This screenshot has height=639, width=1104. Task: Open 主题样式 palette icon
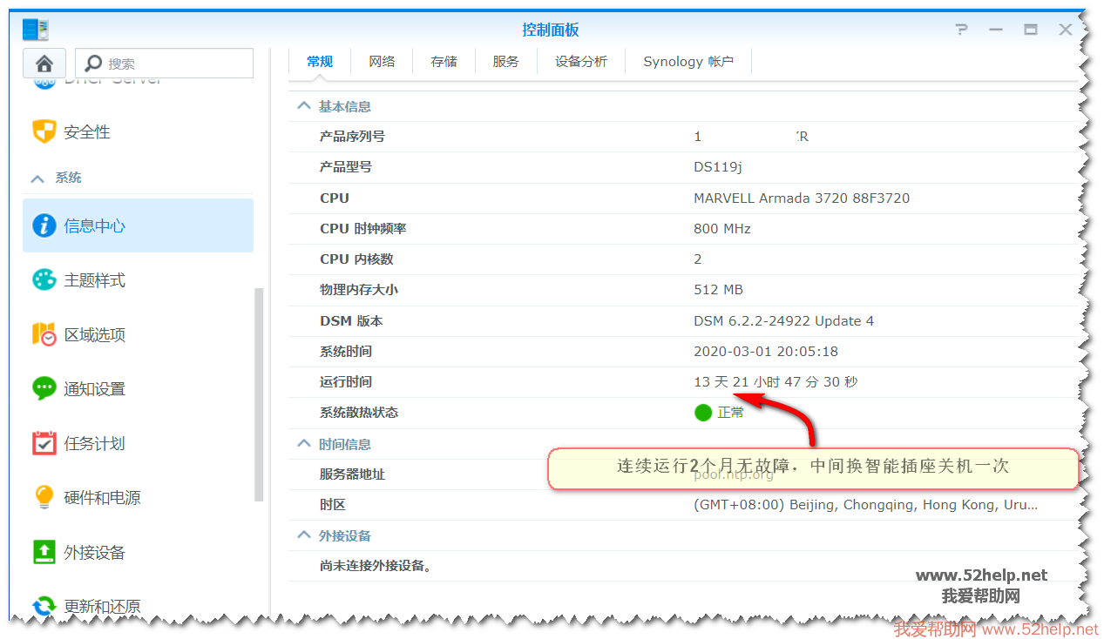coord(44,280)
